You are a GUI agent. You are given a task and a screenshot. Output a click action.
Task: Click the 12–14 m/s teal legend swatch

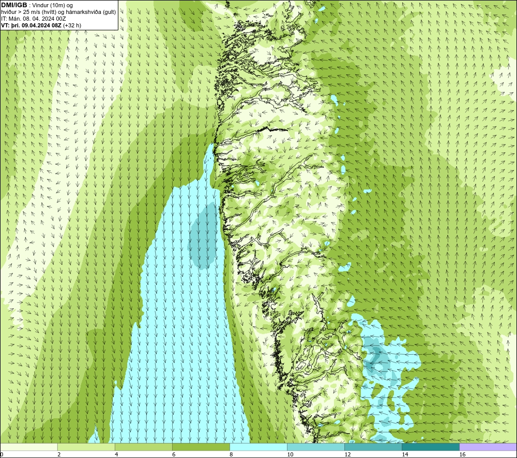373,447
